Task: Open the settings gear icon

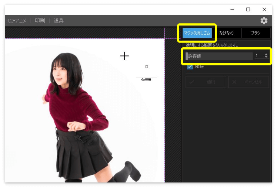Action: (264, 21)
